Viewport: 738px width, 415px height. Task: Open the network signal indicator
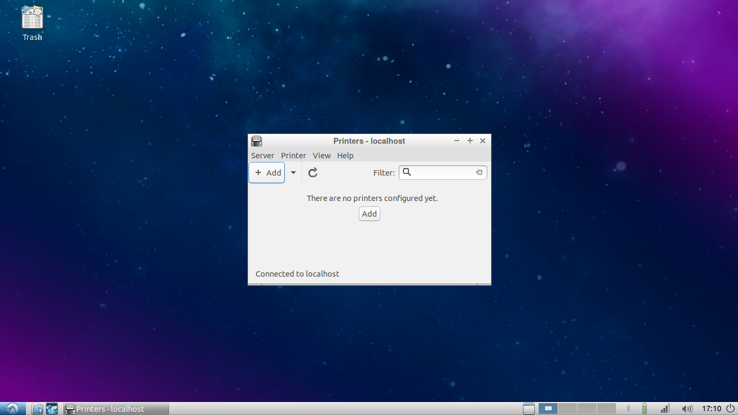[x=666, y=409]
